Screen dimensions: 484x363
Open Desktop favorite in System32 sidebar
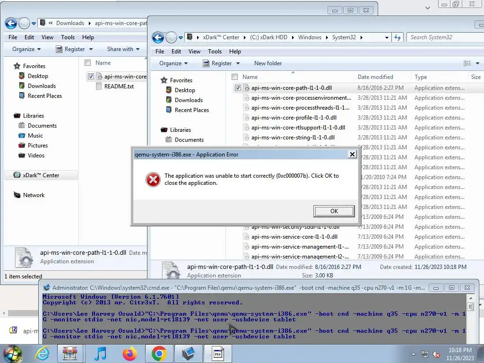[x=185, y=90]
